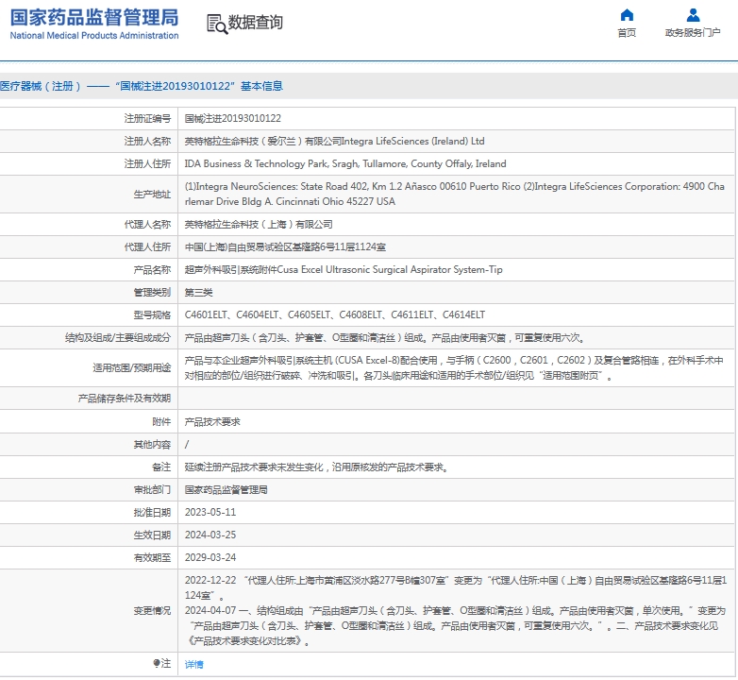Open the 政务服务门户 user icon
This screenshot has height=680, width=738.
693,15
